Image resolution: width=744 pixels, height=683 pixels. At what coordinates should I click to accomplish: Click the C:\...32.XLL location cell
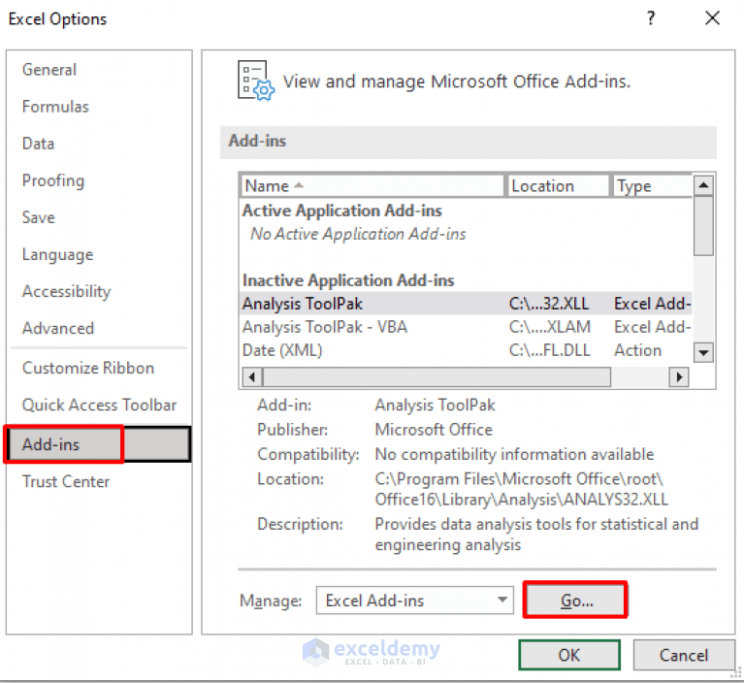[x=549, y=304]
